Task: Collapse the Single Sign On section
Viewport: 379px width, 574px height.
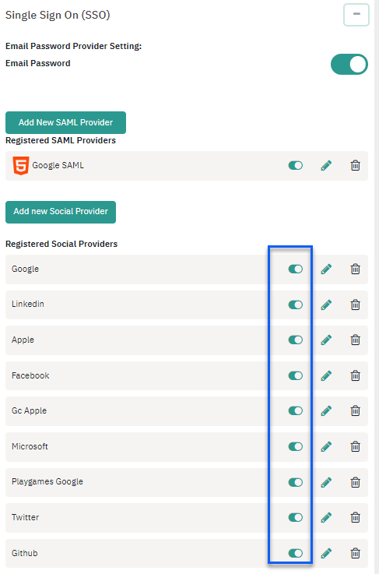Action: point(356,15)
